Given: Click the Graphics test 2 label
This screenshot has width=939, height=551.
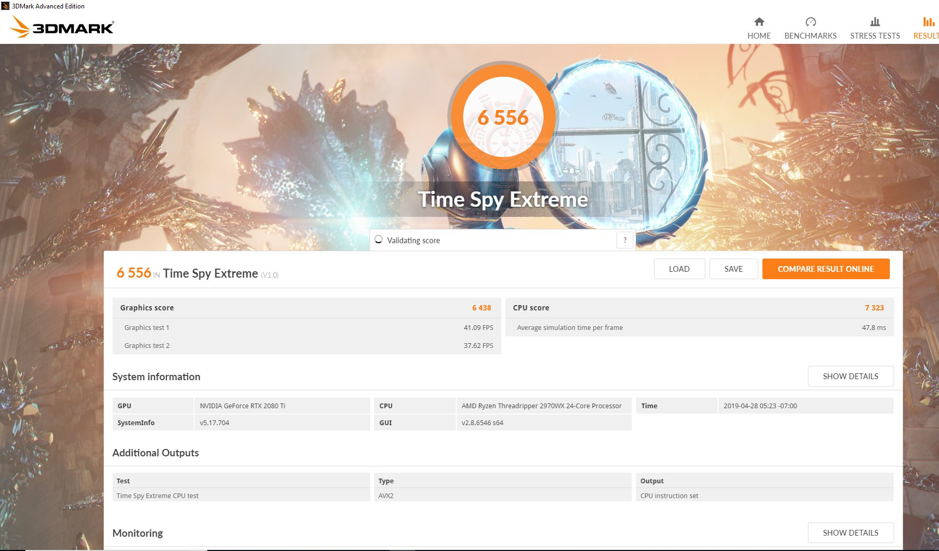Looking at the screenshot, I should click(x=147, y=345).
